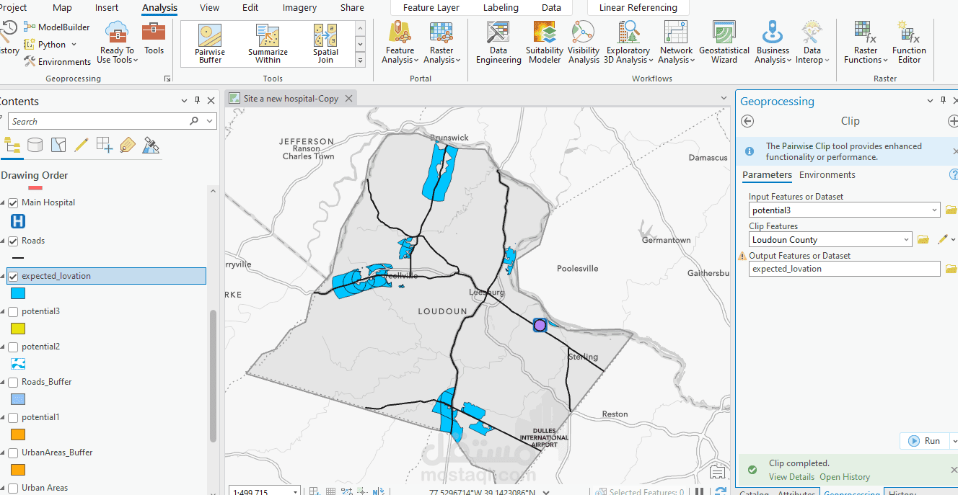Open the Contents pane options menu

[x=184, y=101]
